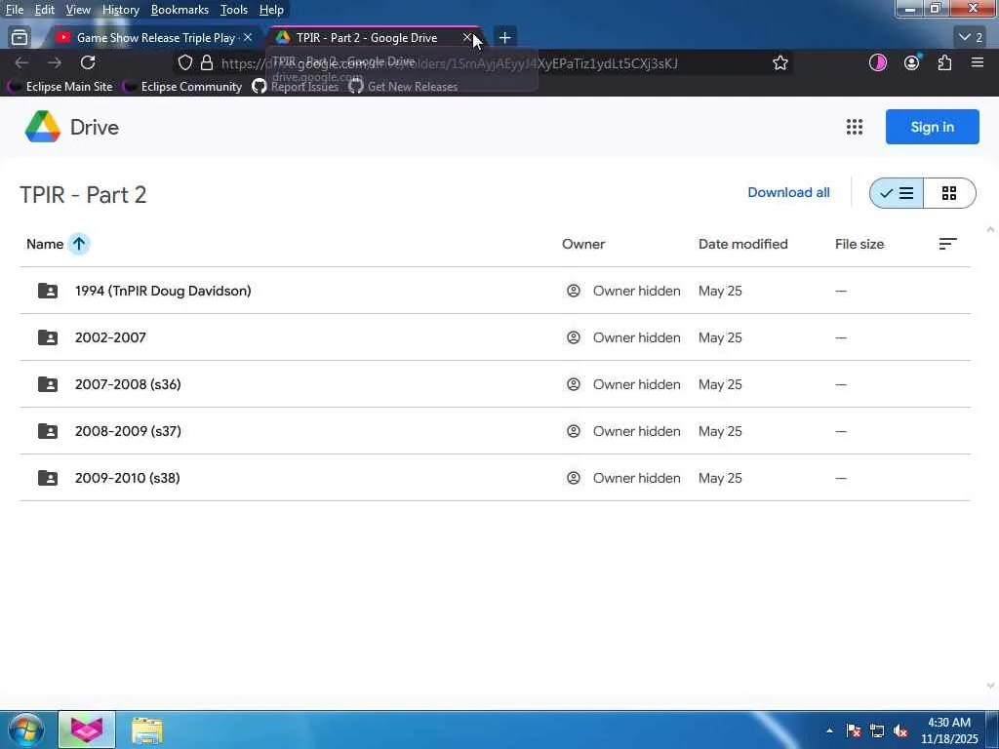
Task: Open a new browser tab with plus button
Action: (504, 38)
